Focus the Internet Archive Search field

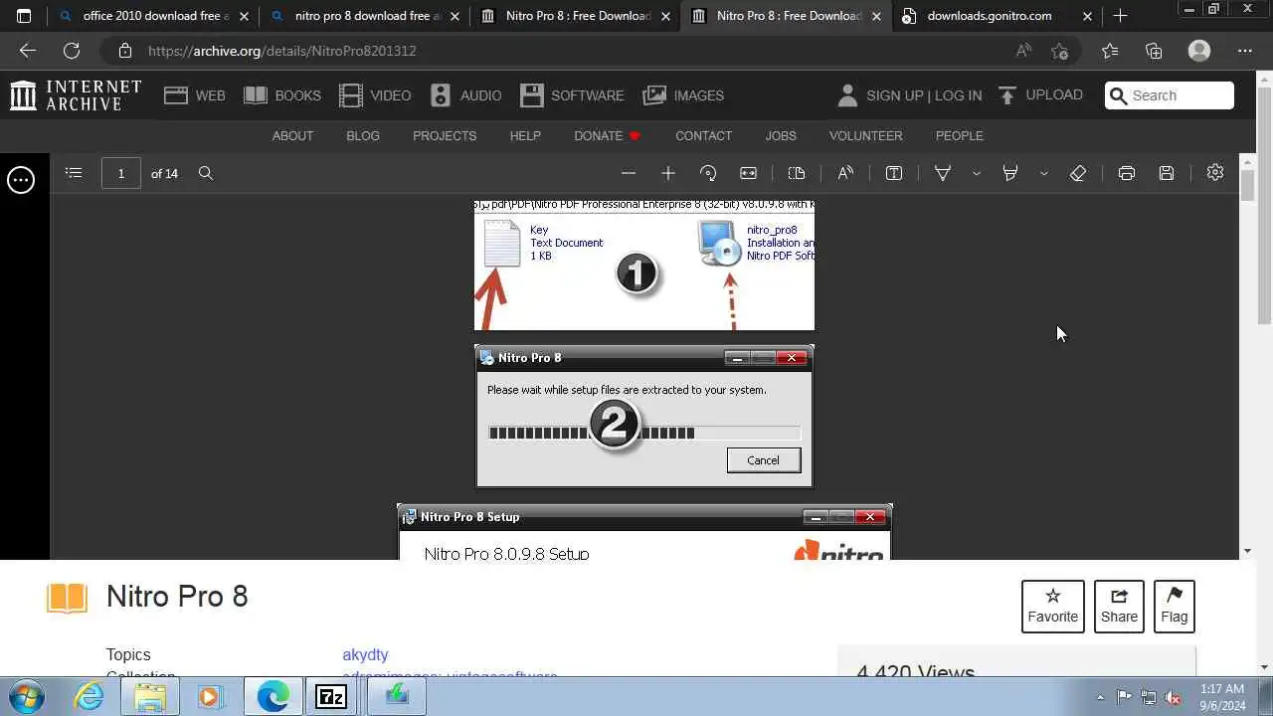(1170, 95)
